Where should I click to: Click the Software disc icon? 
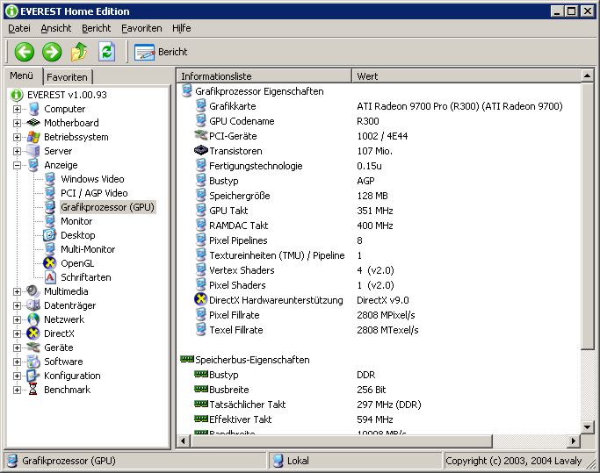pos(33,362)
